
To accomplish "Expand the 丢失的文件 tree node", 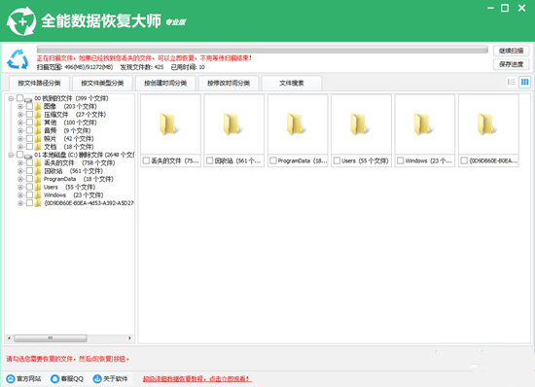I will tap(20, 163).
